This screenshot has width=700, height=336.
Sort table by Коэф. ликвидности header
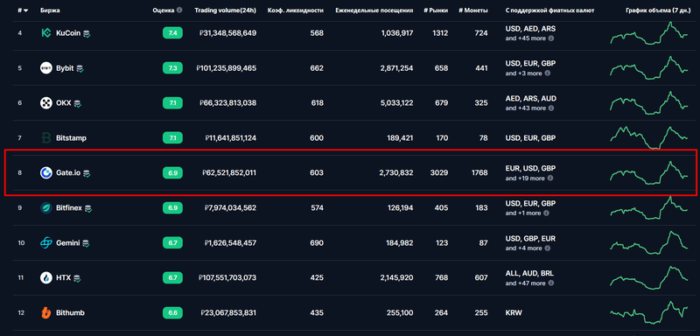click(296, 10)
